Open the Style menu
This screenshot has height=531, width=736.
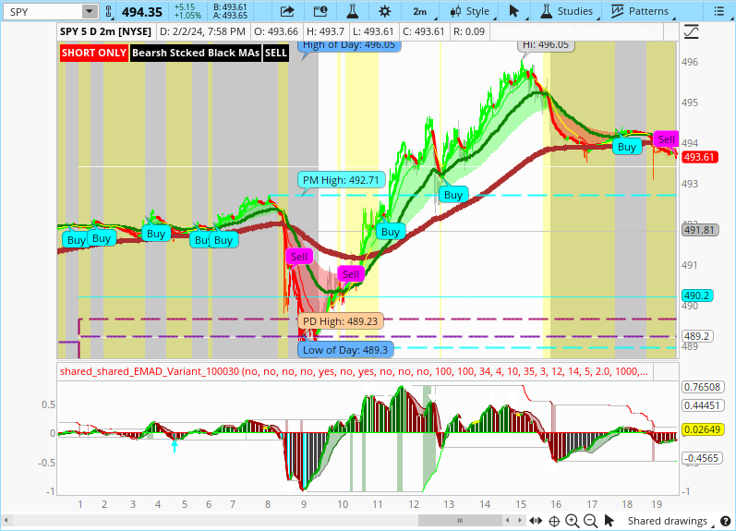[x=469, y=11]
